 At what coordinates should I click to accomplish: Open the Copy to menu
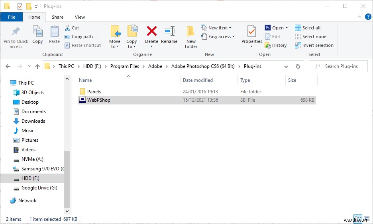(x=132, y=37)
